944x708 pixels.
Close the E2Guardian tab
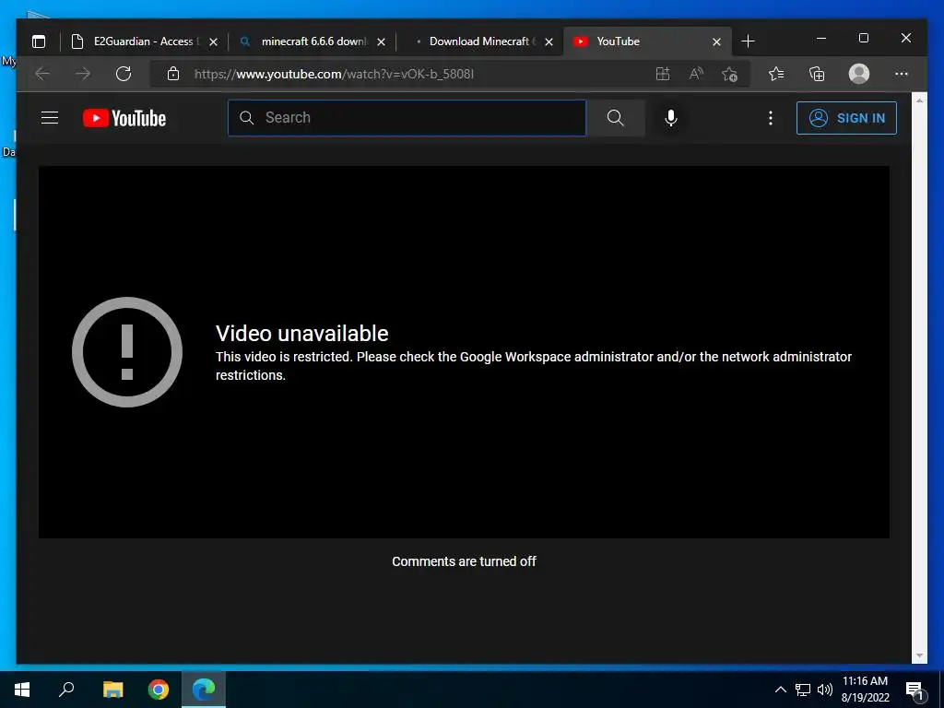(213, 42)
